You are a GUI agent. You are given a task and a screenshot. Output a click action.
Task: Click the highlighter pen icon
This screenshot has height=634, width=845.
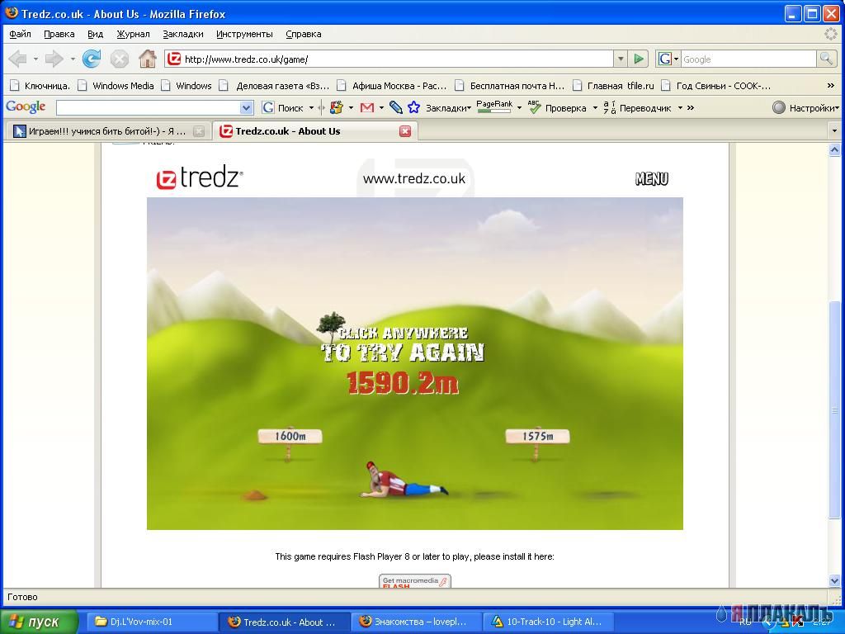(395, 108)
